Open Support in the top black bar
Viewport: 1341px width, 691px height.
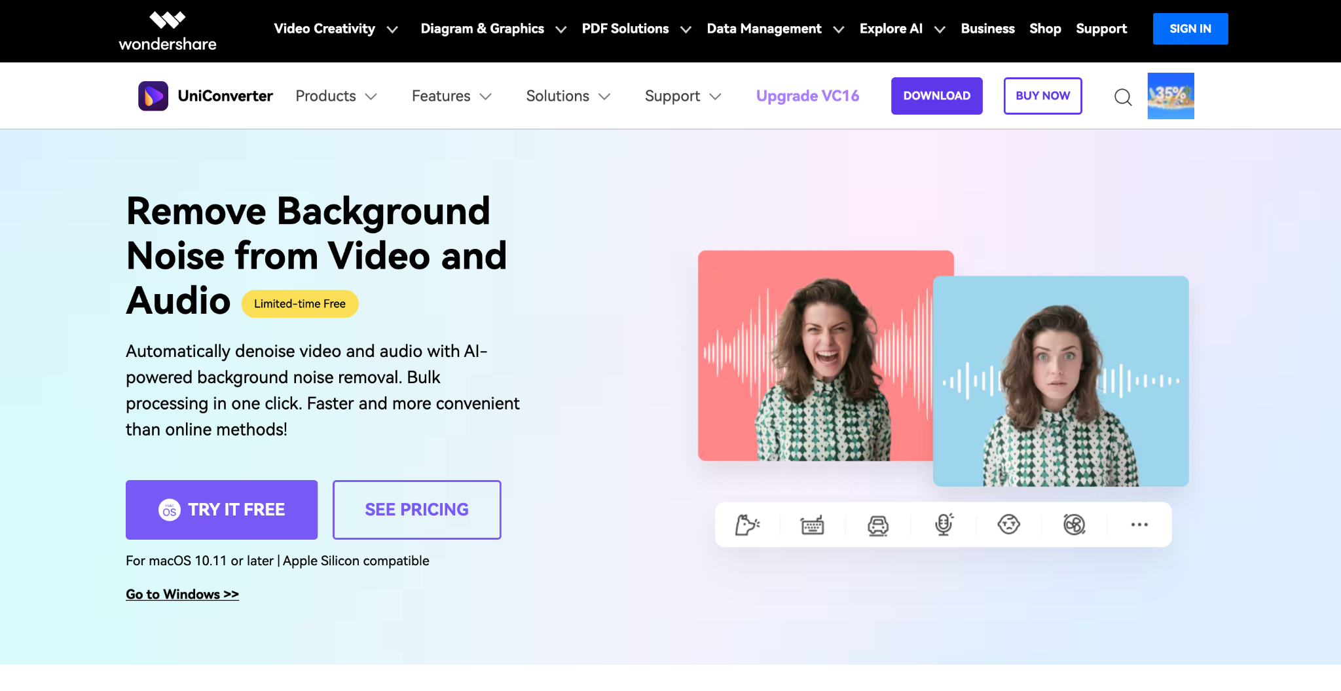(x=1101, y=29)
